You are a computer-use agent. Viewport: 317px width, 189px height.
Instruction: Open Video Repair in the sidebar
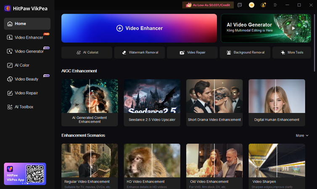(27, 93)
